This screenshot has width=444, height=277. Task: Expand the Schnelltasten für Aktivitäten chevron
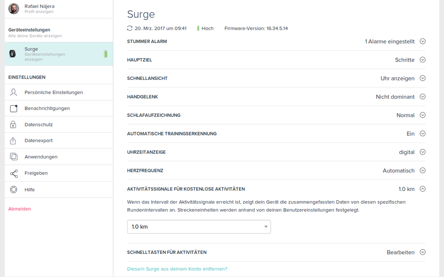pyautogui.click(x=423, y=252)
